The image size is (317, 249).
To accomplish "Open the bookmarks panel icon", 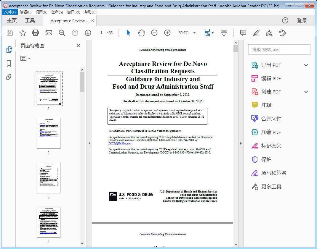I will click(x=9, y=64).
